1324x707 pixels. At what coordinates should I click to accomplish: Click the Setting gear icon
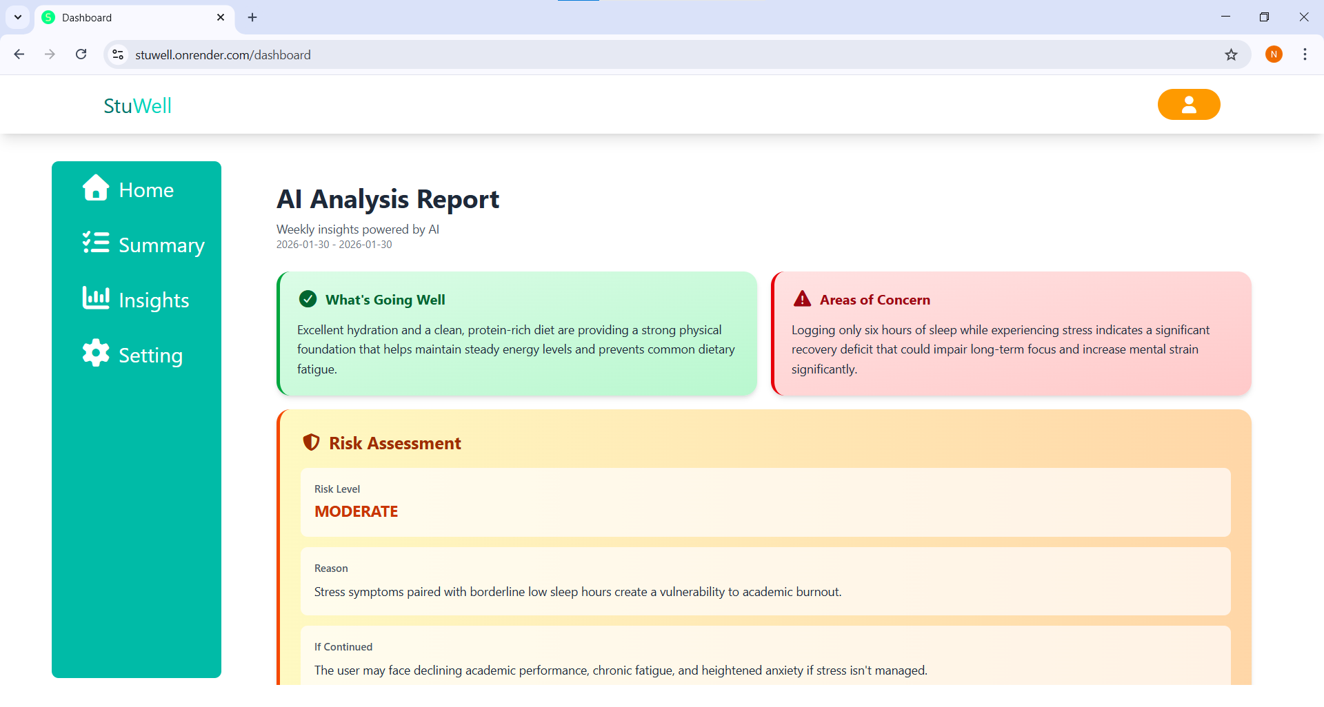point(96,353)
